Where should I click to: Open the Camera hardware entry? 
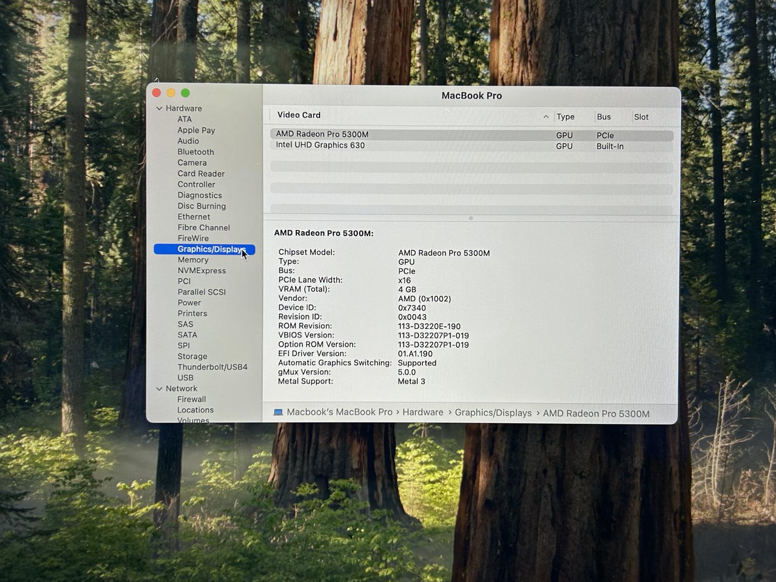pos(192,163)
